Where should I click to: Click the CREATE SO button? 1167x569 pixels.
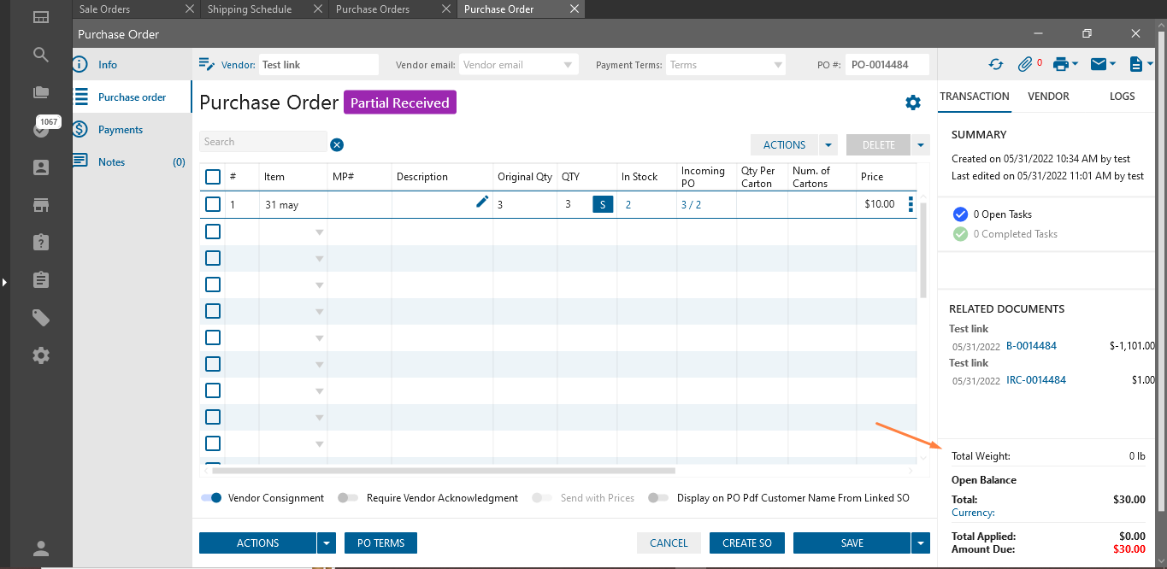click(746, 543)
